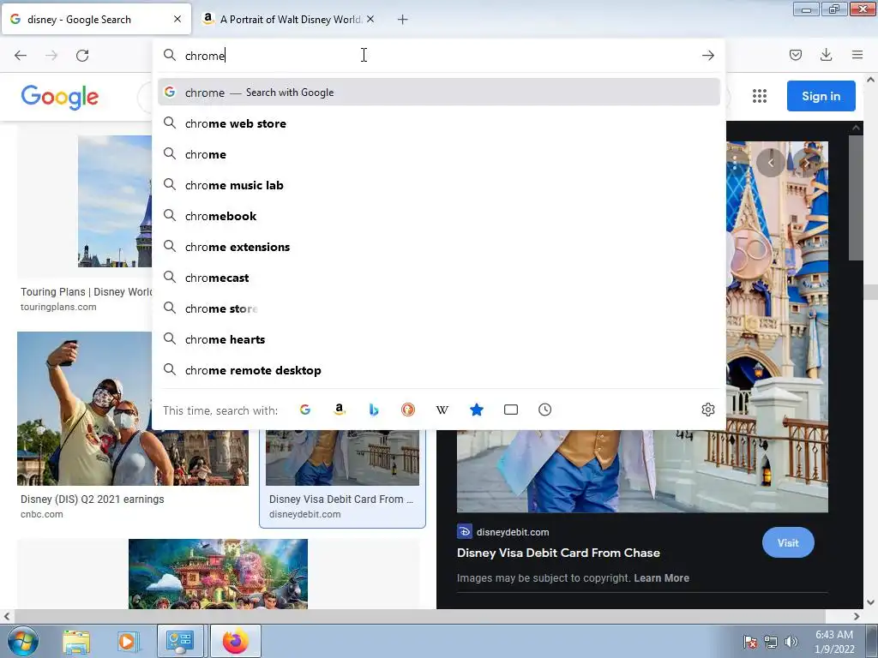This screenshot has width=878, height=658.
Task: Search bookmarks with the star icon
Action: click(x=477, y=410)
